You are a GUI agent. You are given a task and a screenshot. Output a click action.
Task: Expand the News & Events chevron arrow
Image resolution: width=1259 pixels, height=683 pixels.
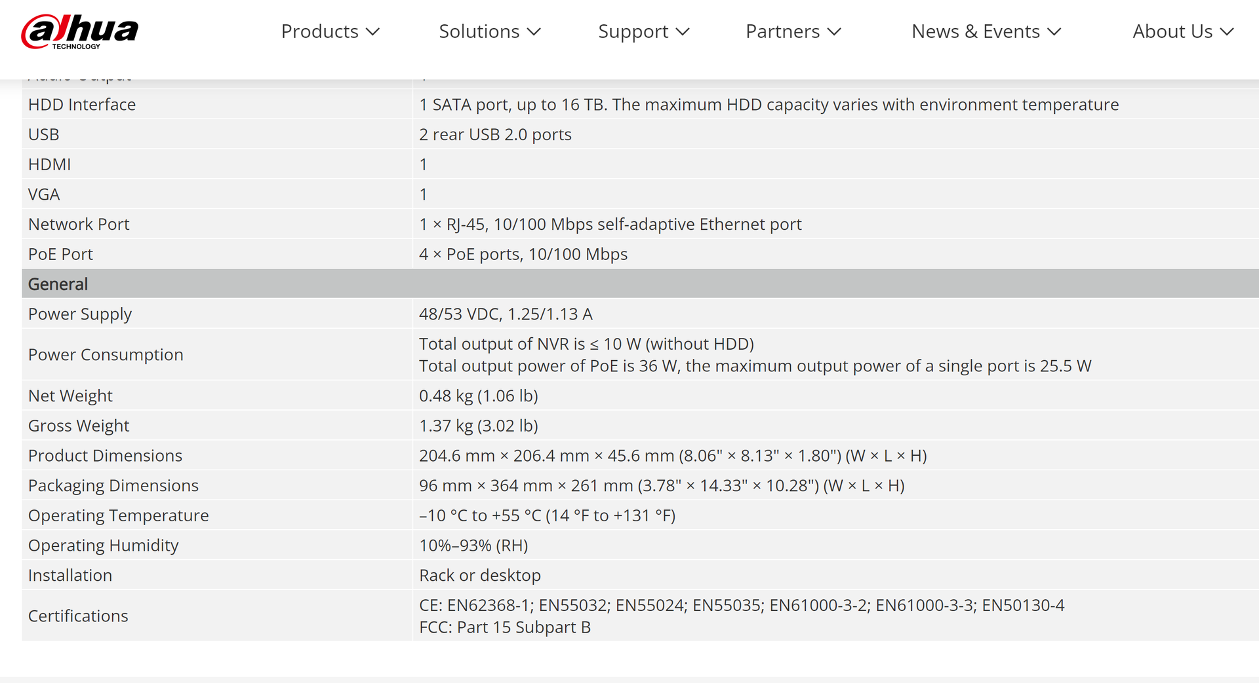(x=1054, y=31)
